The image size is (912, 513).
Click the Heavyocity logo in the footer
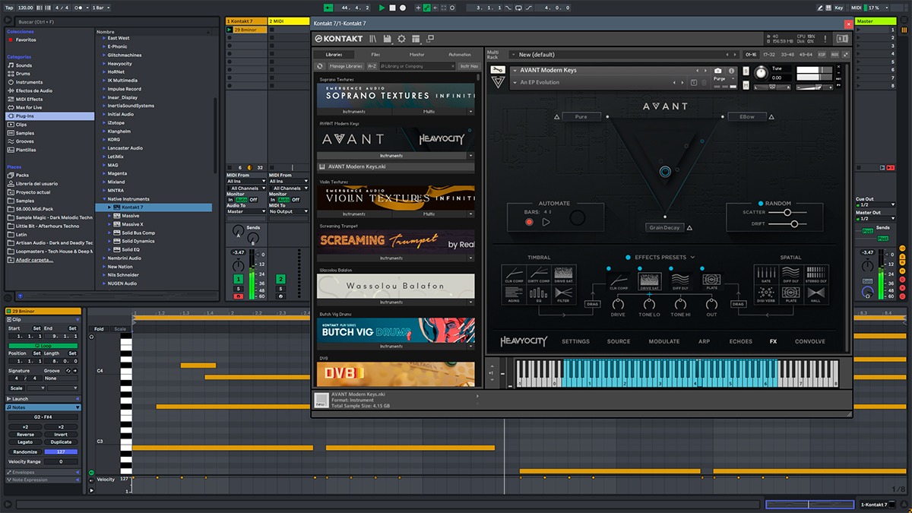coord(523,341)
